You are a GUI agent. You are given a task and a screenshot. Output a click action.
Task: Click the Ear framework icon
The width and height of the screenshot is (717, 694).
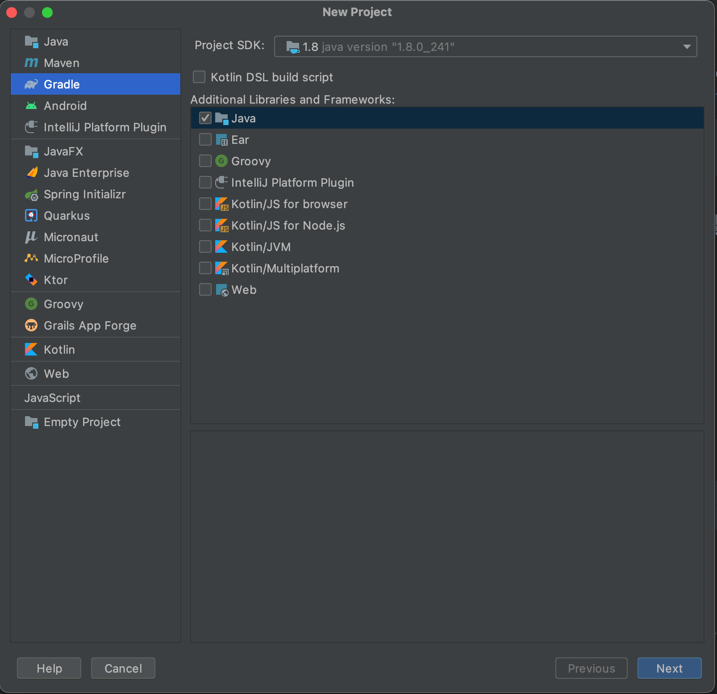pos(221,140)
